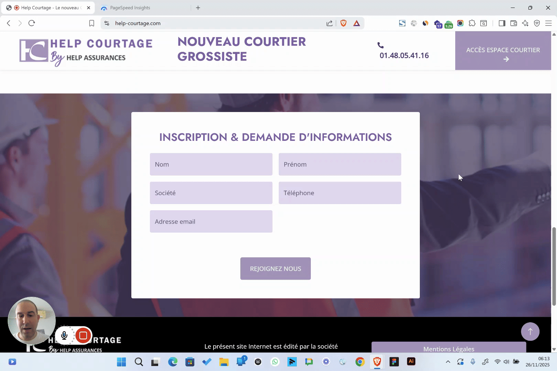Toggle the browser sidebar panel

502,23
